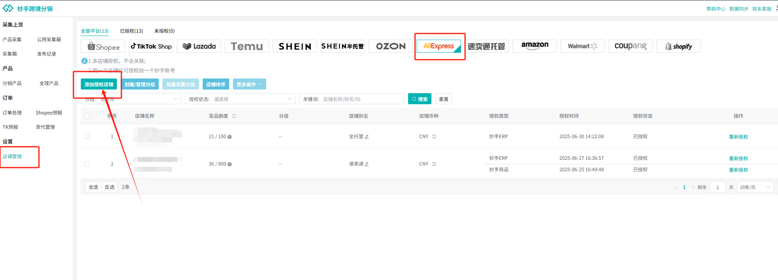Open the 授权状态 dropdown filter

click(x=240, y=99)
